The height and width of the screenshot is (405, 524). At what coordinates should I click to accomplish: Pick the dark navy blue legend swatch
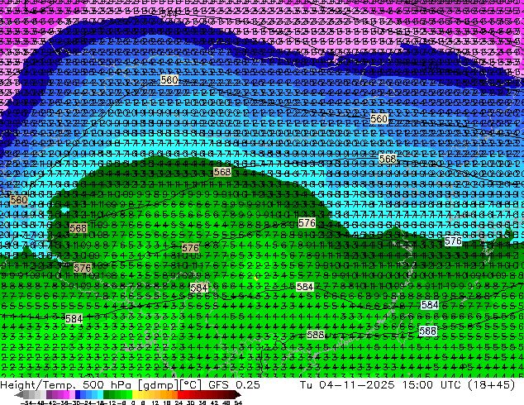(x=78, y=395)
